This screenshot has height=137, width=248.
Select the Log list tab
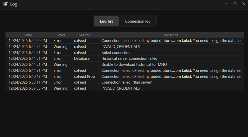106,21
